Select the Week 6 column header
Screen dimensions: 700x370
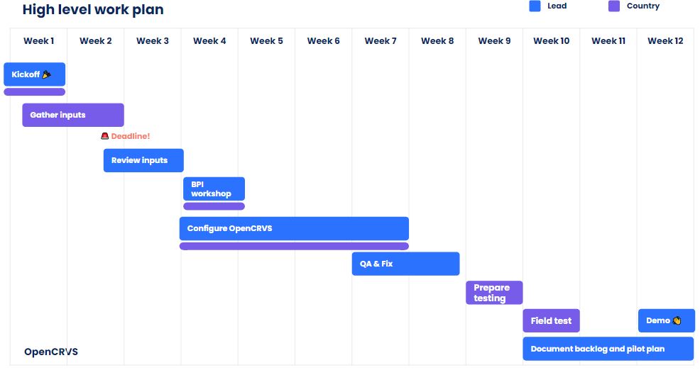click(323, 41)
